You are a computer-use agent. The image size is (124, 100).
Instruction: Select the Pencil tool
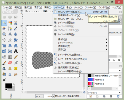click(x=16, y=57)
